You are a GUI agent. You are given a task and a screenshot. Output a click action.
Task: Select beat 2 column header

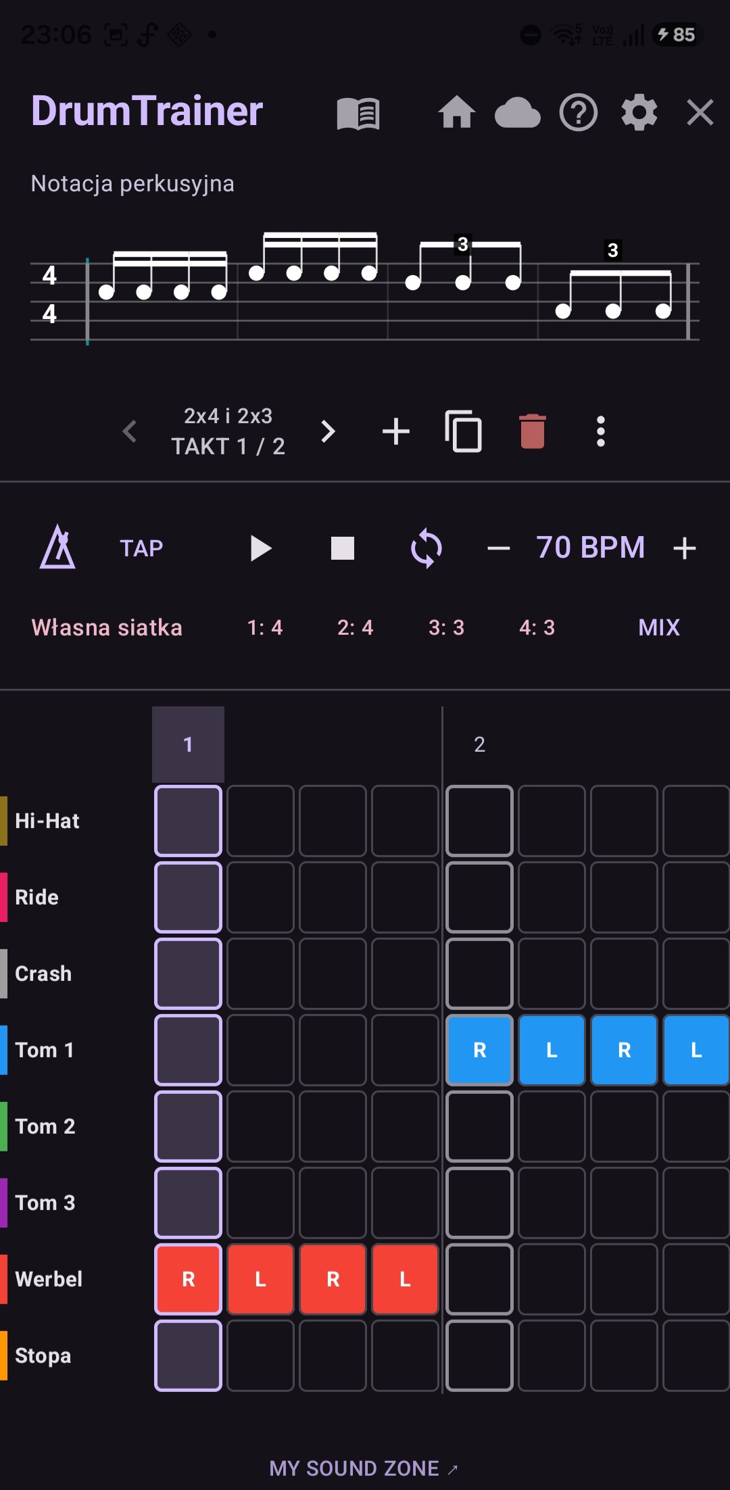click(479, 744)
